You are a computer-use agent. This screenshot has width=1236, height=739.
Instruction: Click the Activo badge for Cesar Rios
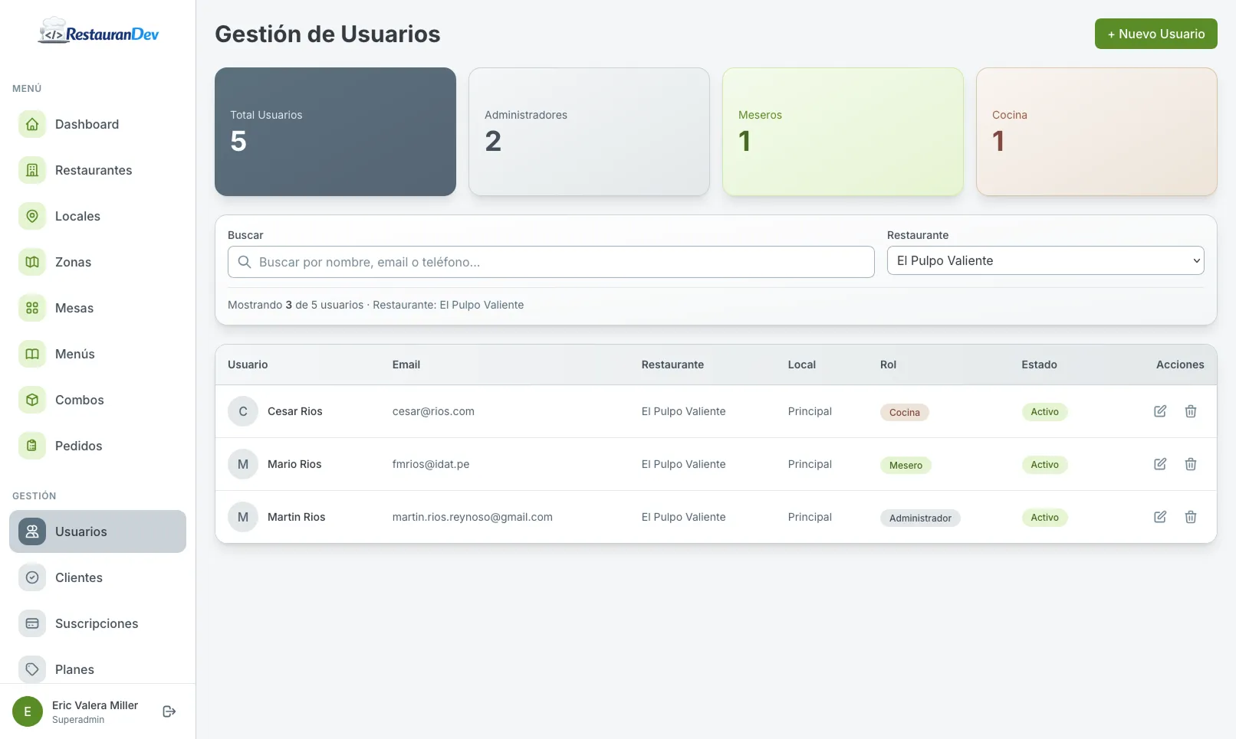[1044, 411]
